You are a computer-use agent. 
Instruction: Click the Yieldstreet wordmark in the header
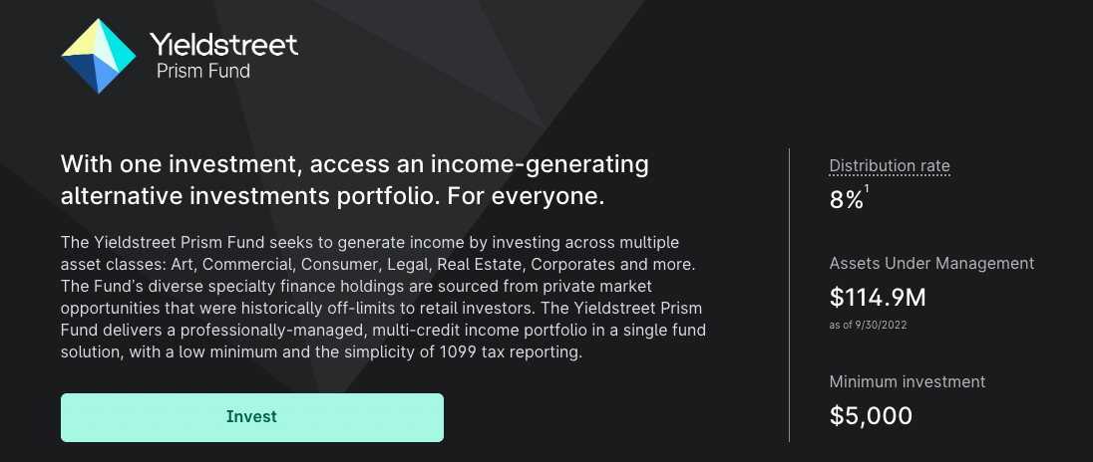(223, 44)
